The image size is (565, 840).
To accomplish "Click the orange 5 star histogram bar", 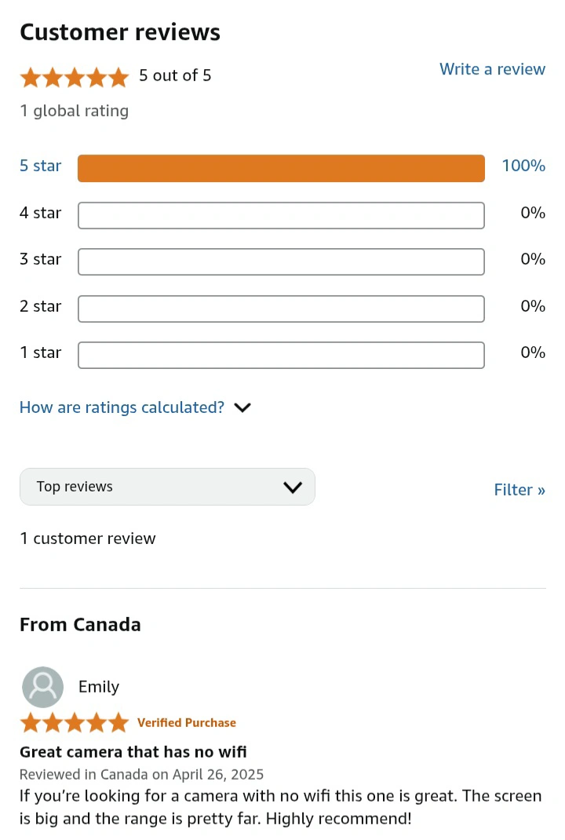I will pos(281,168).
